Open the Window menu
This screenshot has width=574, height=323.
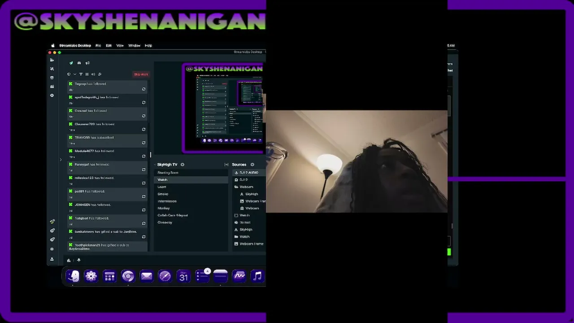click(134, 45)
